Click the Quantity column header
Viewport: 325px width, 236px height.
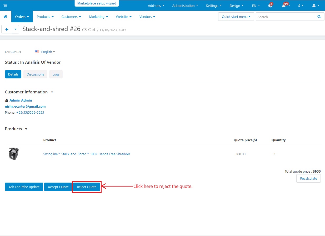click(x=278, y=140)
